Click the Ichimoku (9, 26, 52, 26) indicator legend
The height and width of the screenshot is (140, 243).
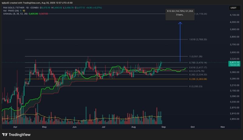point(15,14)
